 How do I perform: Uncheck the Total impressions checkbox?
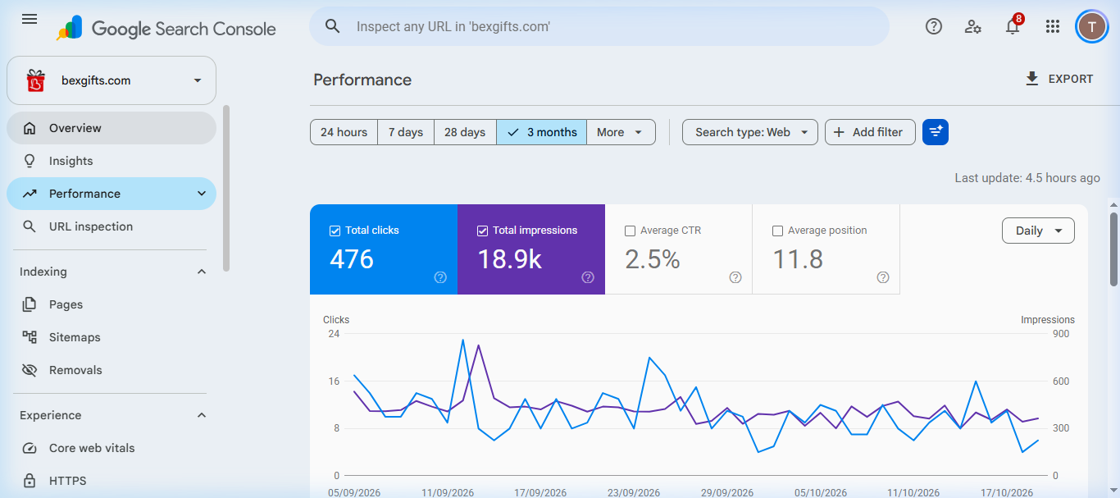click(482, 231)
